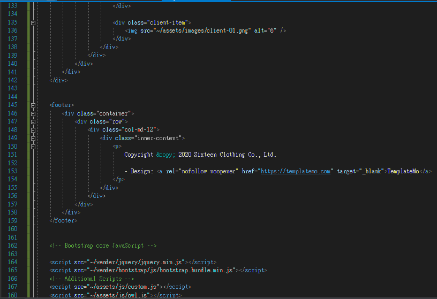Image resolution: width=437 pixels, height=299 pixels.
Task: Click the class="col-md-12" attribute
Action: pos(129,130)
